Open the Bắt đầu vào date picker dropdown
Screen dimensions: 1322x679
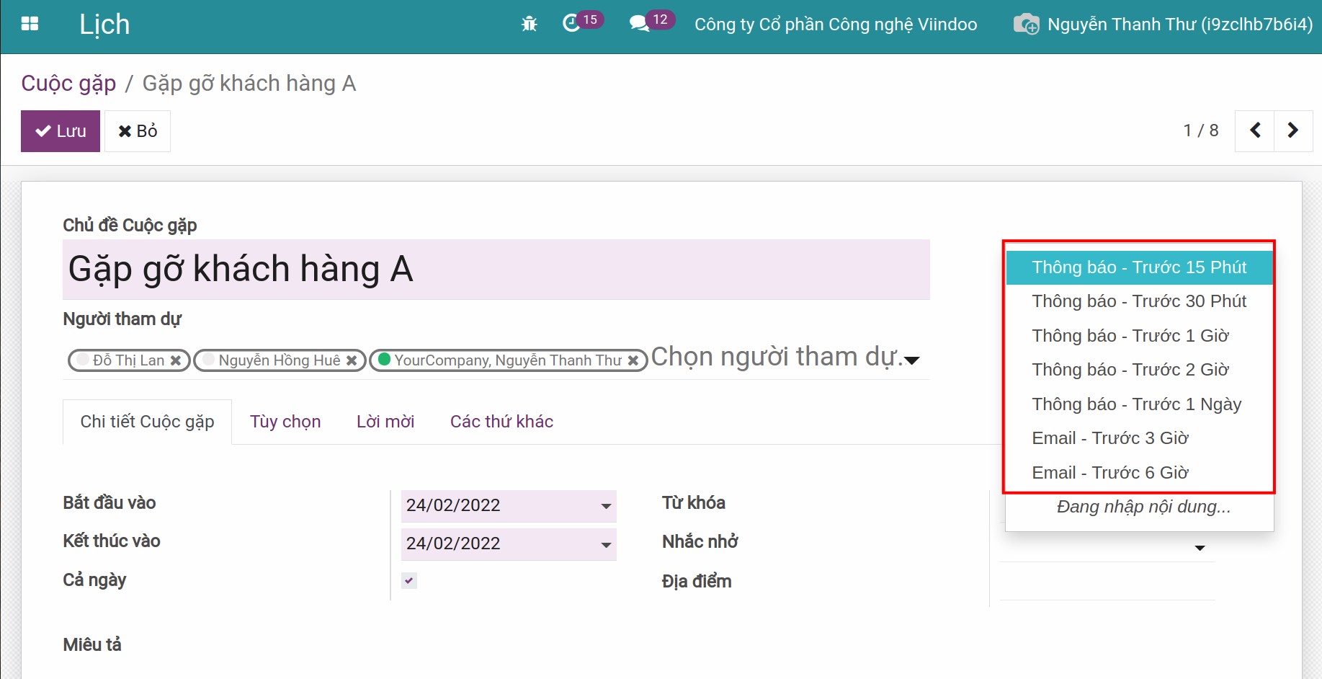tap(604, 506)
